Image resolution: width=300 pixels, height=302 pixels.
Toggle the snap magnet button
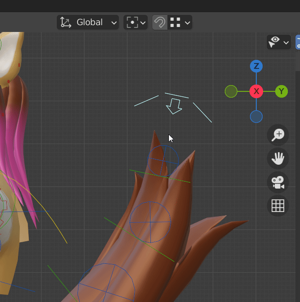(x=159, y=23)
